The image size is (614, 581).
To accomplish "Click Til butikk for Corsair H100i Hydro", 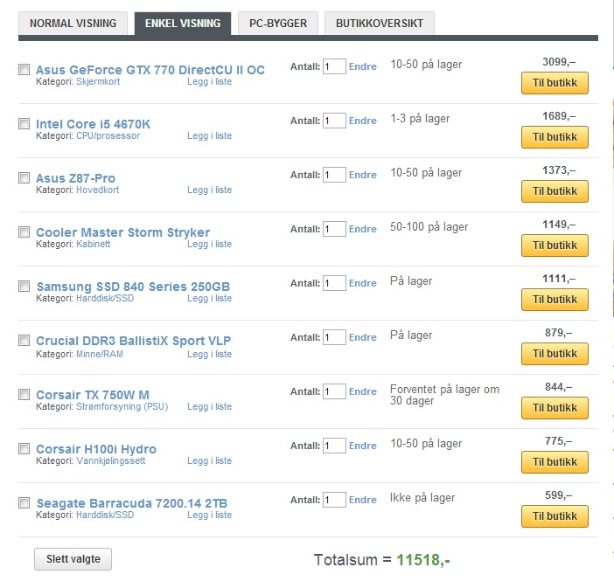I will tap(555, 462).
